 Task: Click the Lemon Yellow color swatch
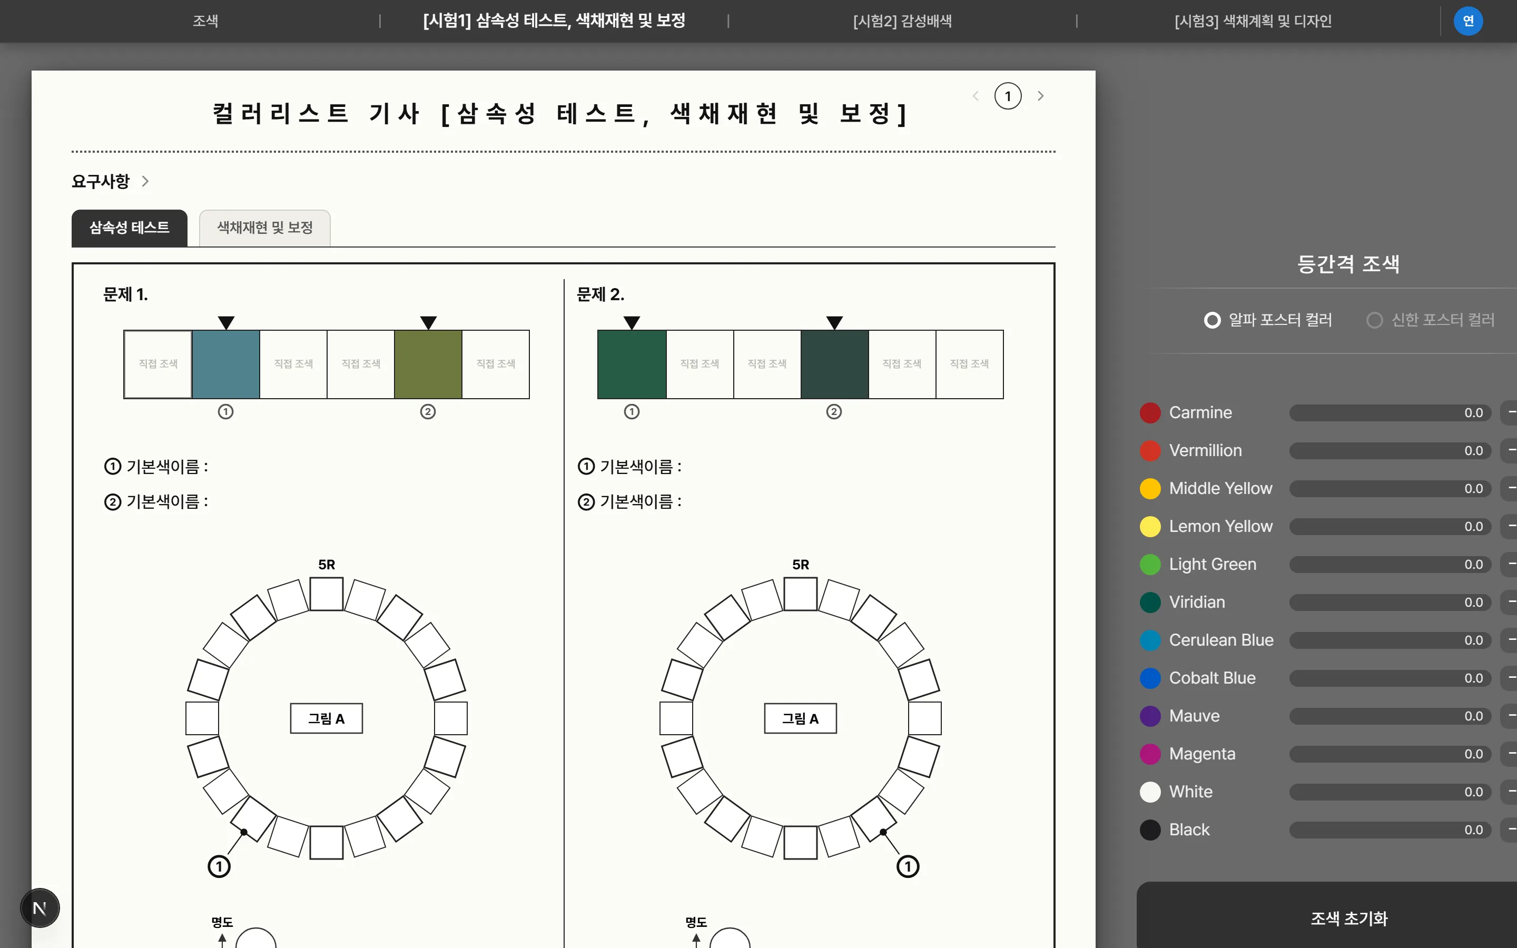pos(1150,527)
